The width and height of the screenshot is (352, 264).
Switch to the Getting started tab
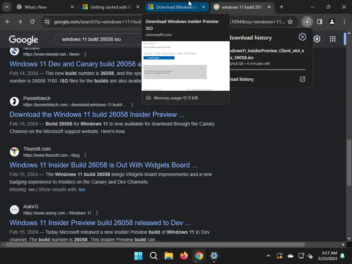tap(111, 7)
